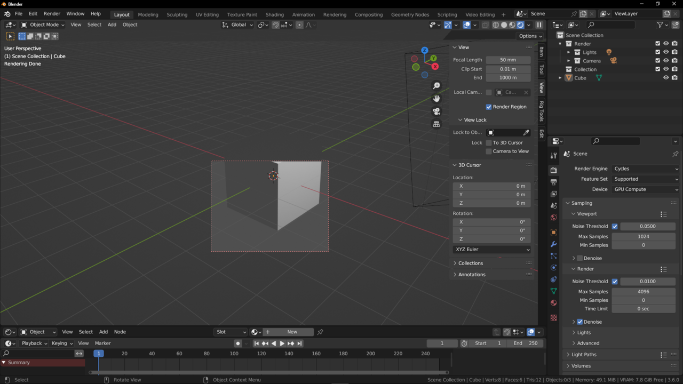The image size is (683, 384).
Task: Uncheck the Render Region checkbox
Action: [x=489, y=107]
